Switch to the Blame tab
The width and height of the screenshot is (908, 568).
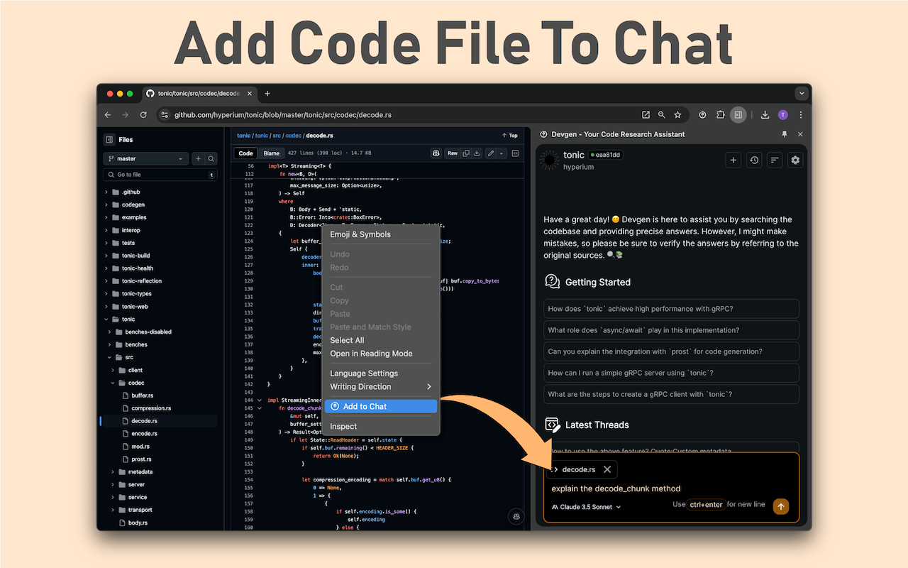[x=272, y=153]
